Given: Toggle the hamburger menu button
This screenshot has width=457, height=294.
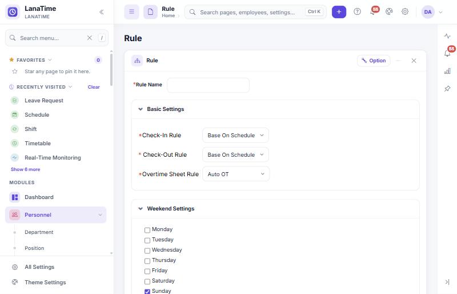Looking at the screenshot, I should tap(132, 12).
